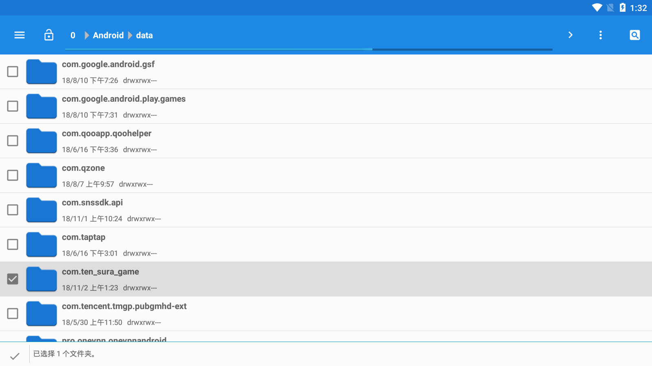Screen dimensions: 652x366
Task: Click date '18/6/16 下午3:01' text
Action: [x=90, y=253]
